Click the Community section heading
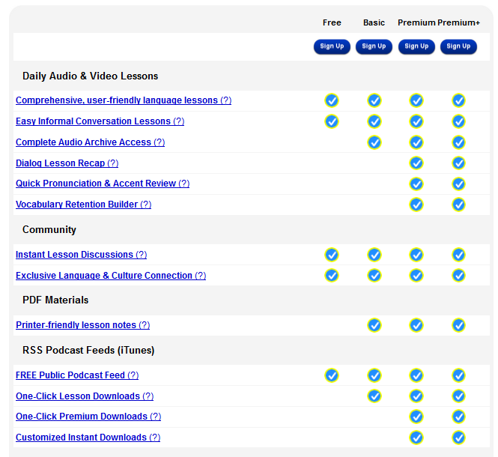The image size is (498, 457). [49, 230]
